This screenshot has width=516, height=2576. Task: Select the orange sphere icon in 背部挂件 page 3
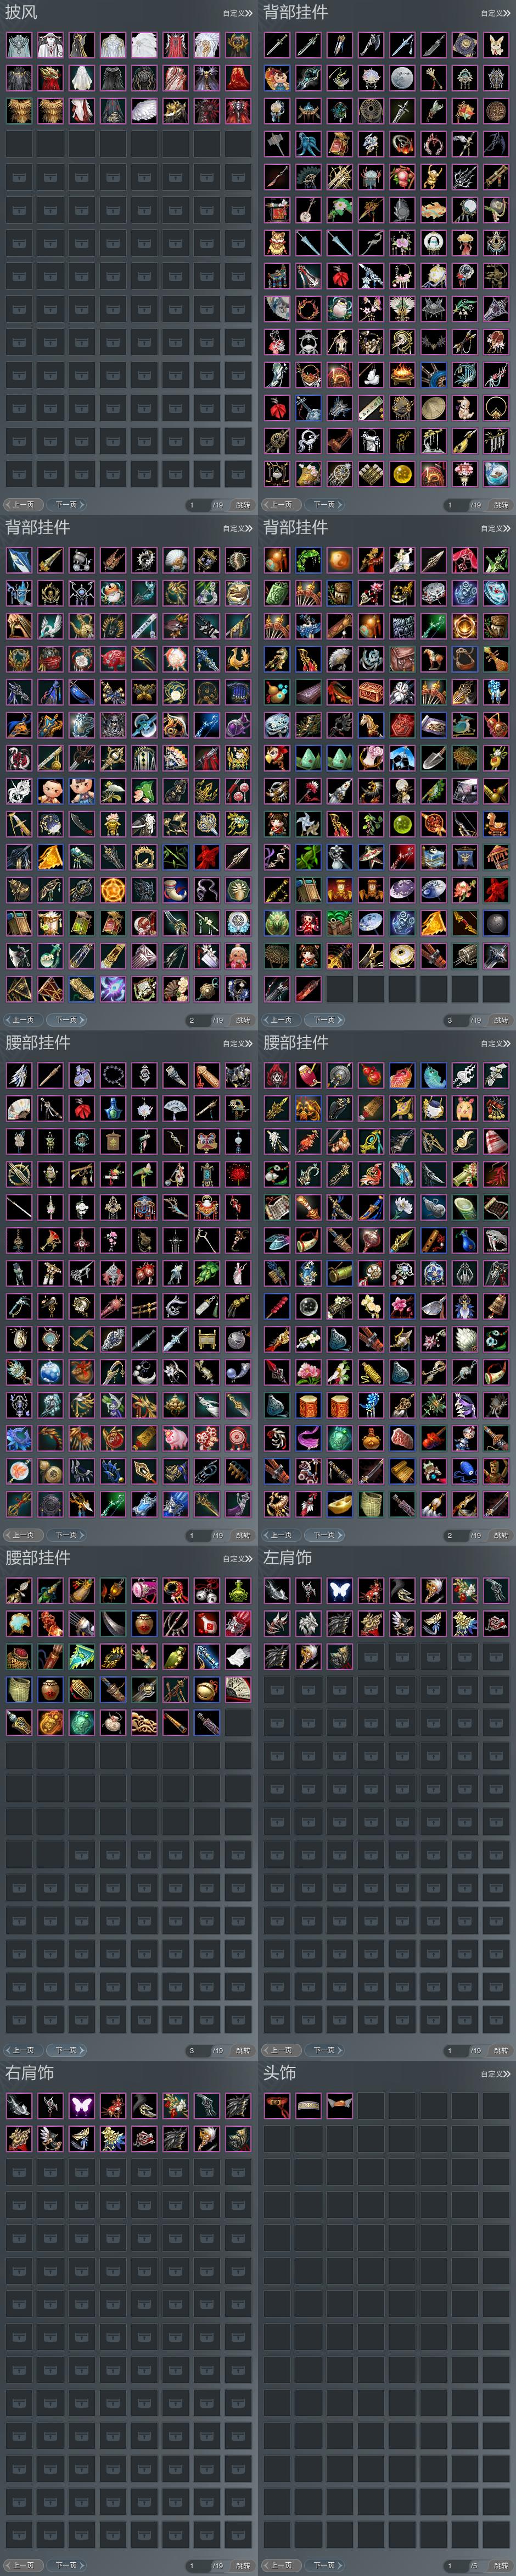pos(339,560)
